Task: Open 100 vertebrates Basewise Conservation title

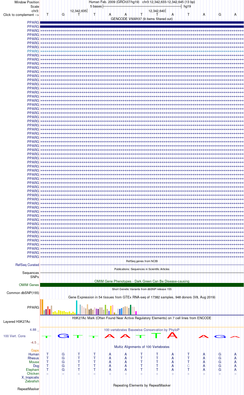Action: (142, 330)
